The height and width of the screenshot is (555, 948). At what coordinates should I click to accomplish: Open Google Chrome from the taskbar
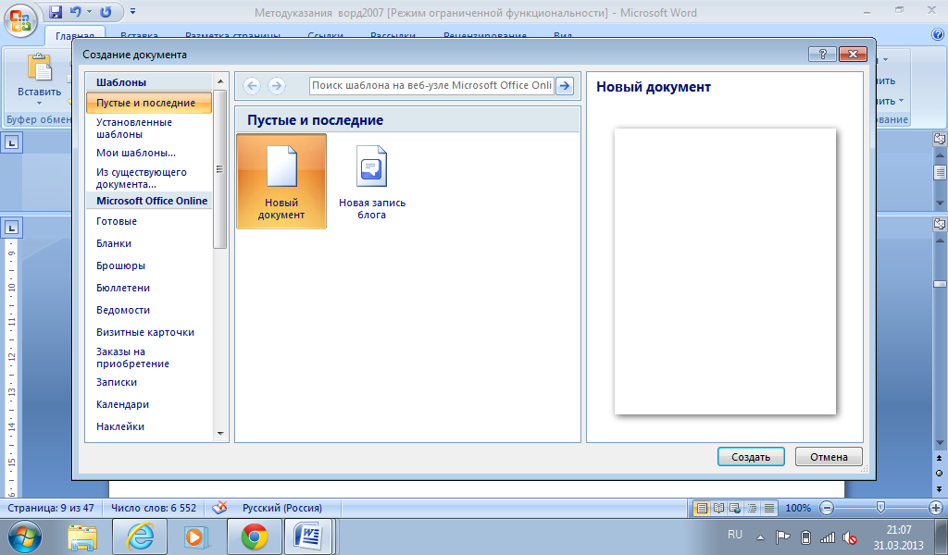(x=255, y=536)
